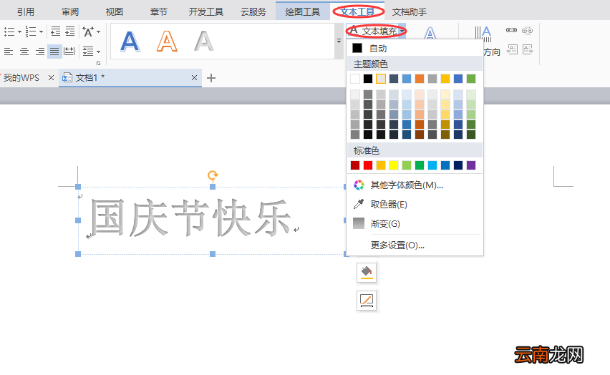The image size is (610, 375).
Task: Switch to the 我的WPS document tab
Action: point(21,78)
